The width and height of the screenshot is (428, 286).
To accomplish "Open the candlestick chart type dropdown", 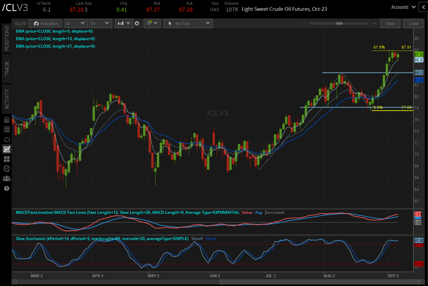I will point(124,24).
